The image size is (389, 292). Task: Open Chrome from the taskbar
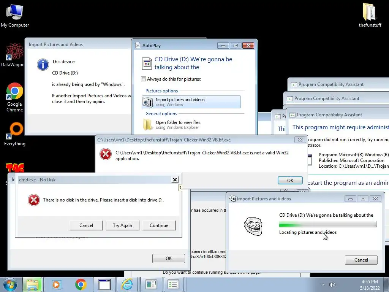pos(81,284)
